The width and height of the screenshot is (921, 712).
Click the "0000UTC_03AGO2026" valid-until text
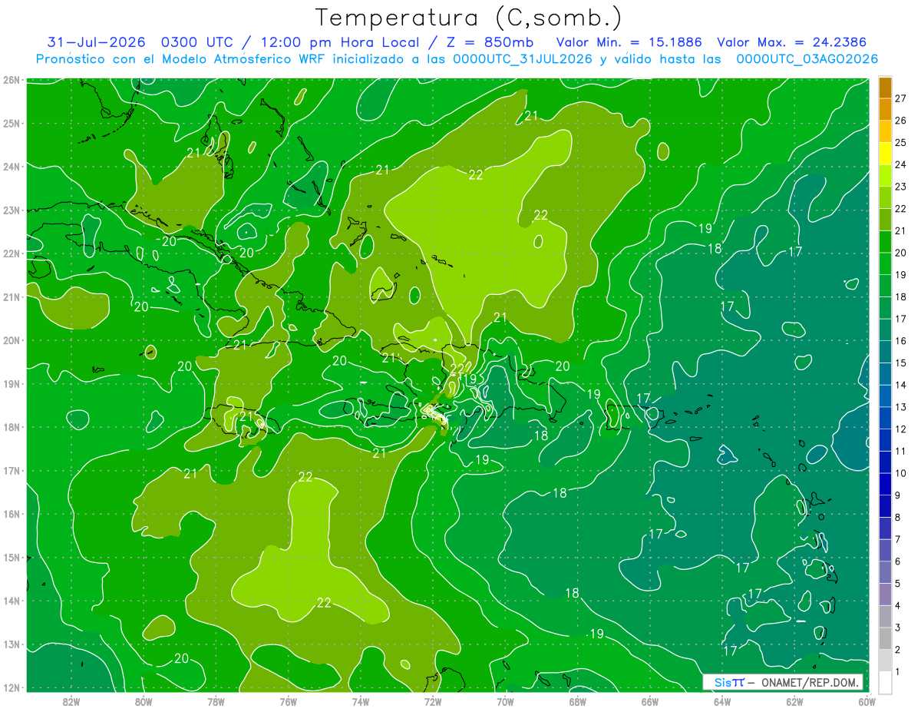pos(807,59)
